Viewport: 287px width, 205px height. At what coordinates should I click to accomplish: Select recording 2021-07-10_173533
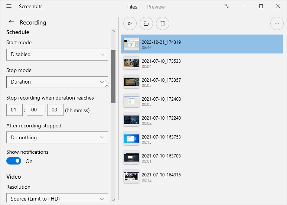click(x=202, y=63)
